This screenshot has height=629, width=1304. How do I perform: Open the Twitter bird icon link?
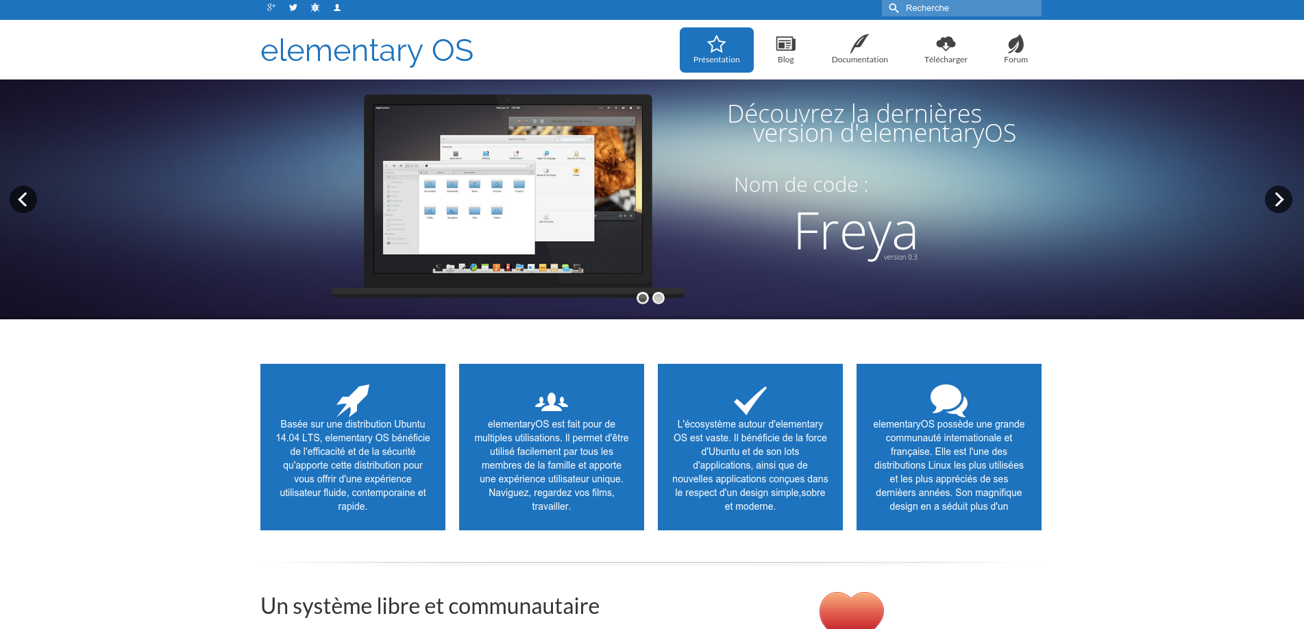tap(293, 8)
